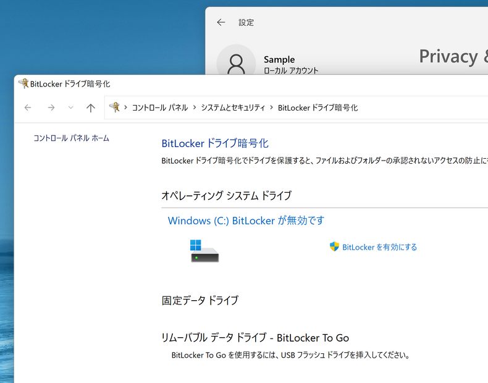
Task: Expand chevron after システムとセキュリティ breadcrumb
Action: coord(271,107)
